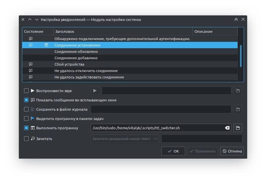Screen dimensions: 266x181
Task: Click the events list scrollbar handle
Action: click(x=241, y=56)
